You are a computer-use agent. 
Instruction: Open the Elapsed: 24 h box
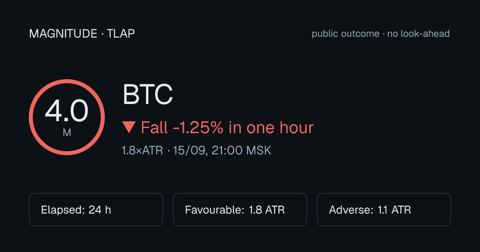[x=96, y=210]
